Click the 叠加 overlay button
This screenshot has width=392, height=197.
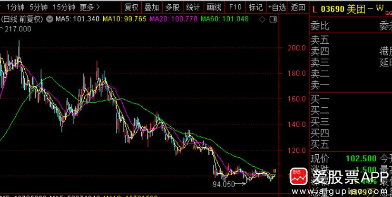point(151,8)
